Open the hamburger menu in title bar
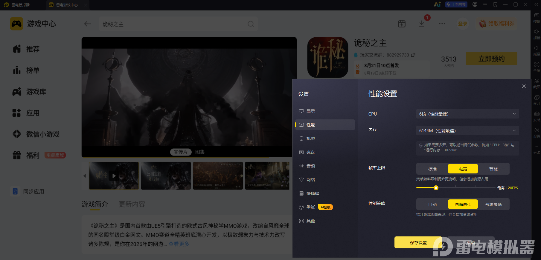This screenshot has width=541, height=260. pyautogui.click(x=485, y=4)
